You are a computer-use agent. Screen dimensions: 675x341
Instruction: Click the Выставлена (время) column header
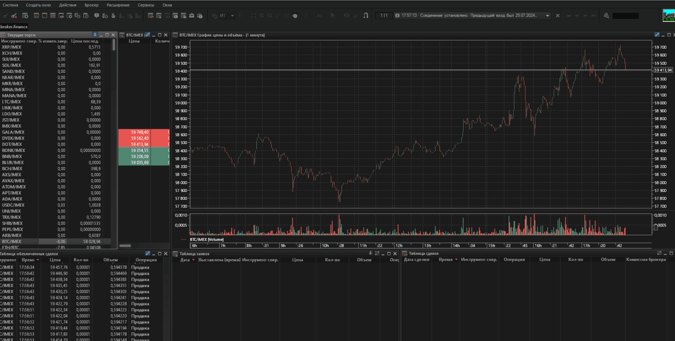tap(219, 259)
